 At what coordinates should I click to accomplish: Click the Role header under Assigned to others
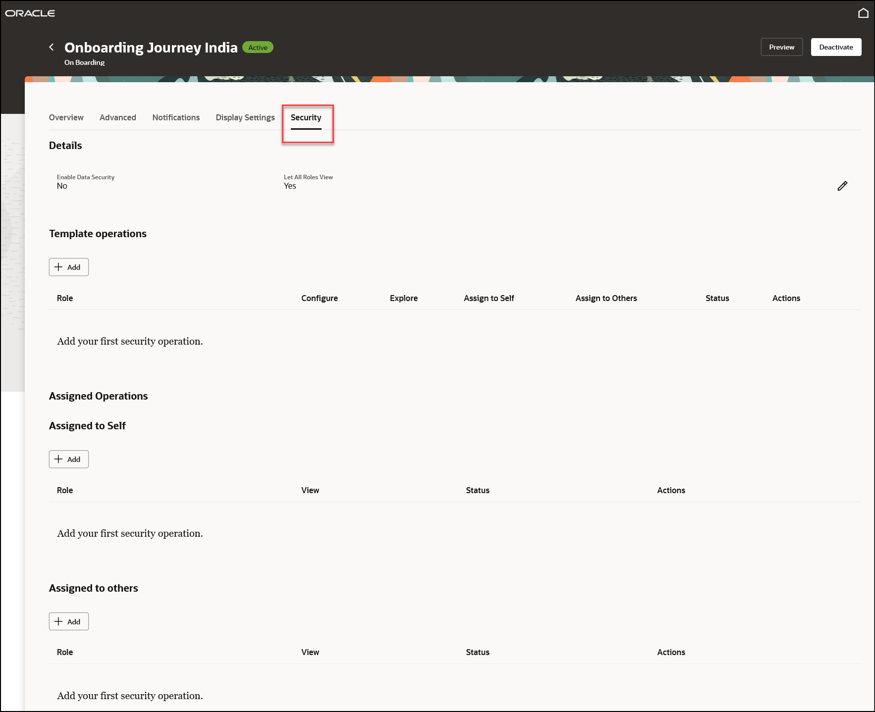coord(65,652)
